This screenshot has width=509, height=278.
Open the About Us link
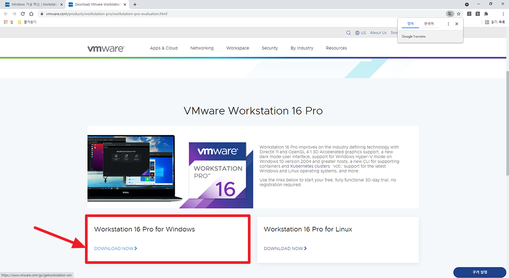378,33
